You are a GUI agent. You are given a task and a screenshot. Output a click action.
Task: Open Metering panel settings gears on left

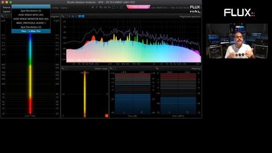(111, 69)
